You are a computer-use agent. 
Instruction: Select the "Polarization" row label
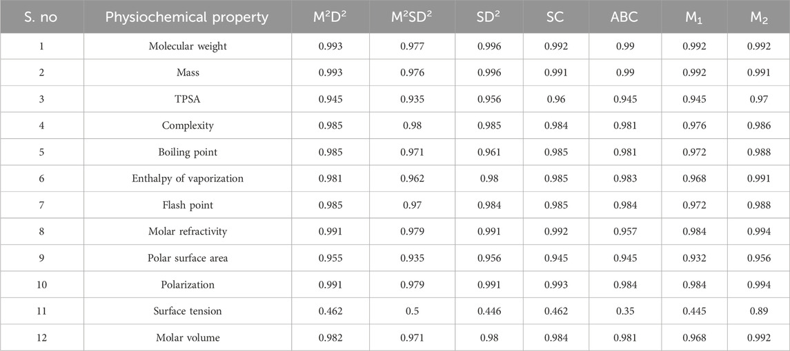point(187,285)
